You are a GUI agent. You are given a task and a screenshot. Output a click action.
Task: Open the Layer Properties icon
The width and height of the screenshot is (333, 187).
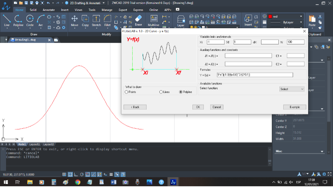point(181,21)
